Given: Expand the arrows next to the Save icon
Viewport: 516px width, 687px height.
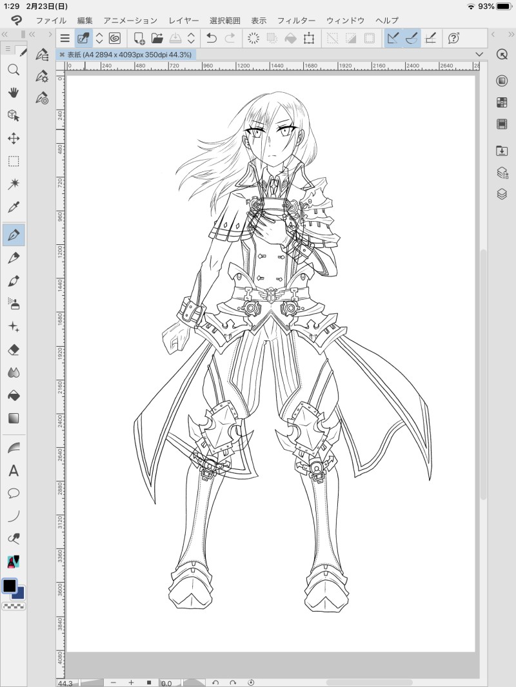Looking at the screenshot, I should tap(191, 38).
